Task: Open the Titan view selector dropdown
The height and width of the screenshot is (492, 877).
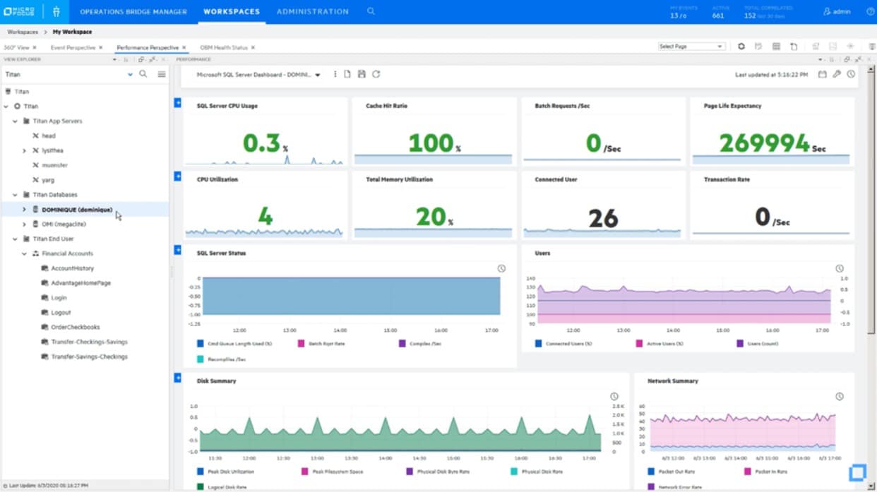Action: (131, 74)
